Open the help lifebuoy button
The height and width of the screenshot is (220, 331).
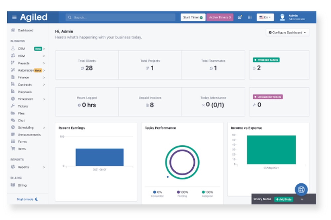301,190
